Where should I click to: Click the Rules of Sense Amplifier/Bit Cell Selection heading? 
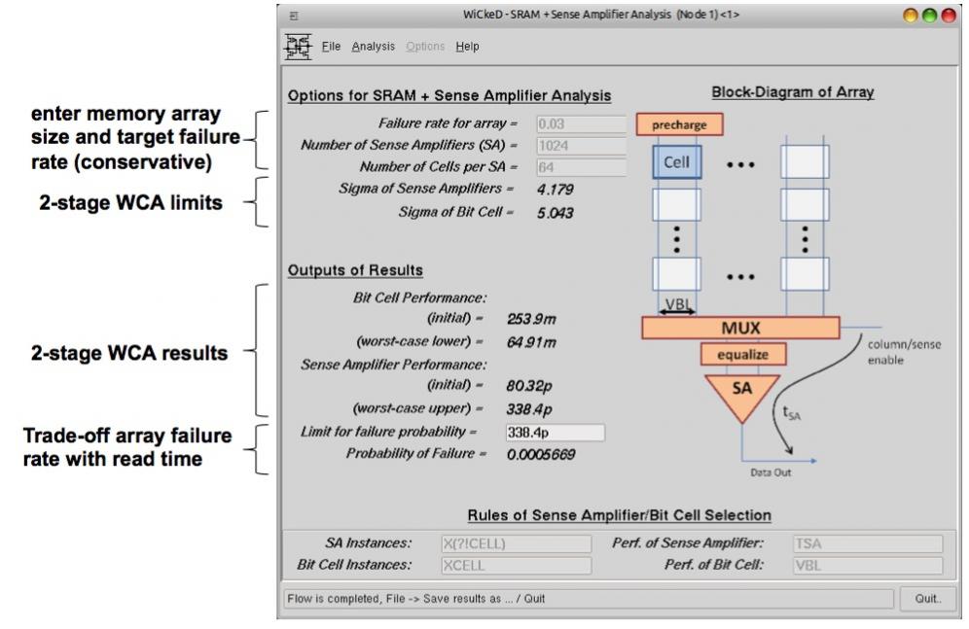point(619,515)
